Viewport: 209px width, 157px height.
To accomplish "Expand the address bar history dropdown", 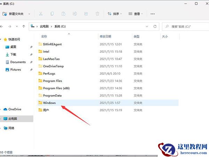I will pyautogui.click(x=147, y=27).
